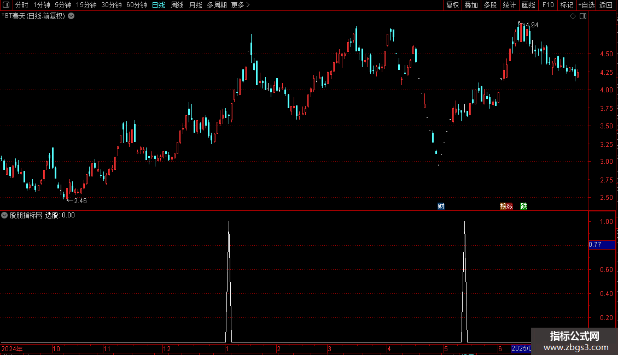Click the 4.50 price axis label

606,54
